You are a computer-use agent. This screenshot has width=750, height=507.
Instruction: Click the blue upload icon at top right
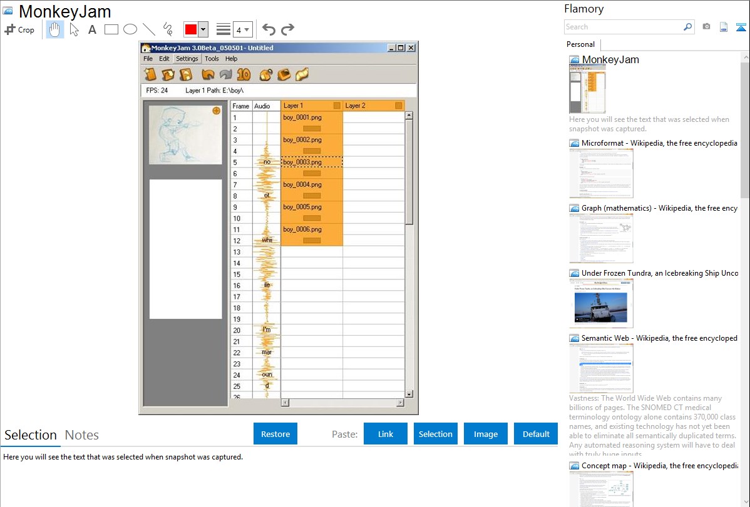[741, 28]
